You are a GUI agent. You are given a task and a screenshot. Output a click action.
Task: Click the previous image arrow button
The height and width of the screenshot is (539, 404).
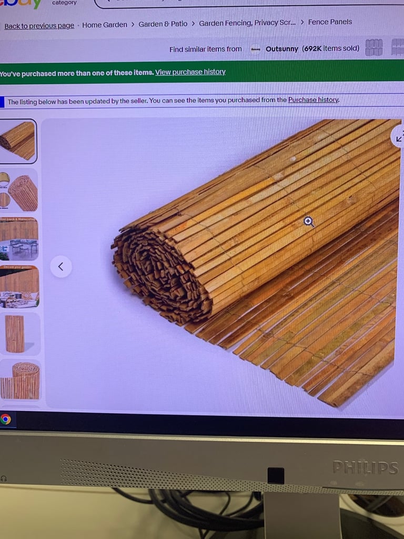61,266
